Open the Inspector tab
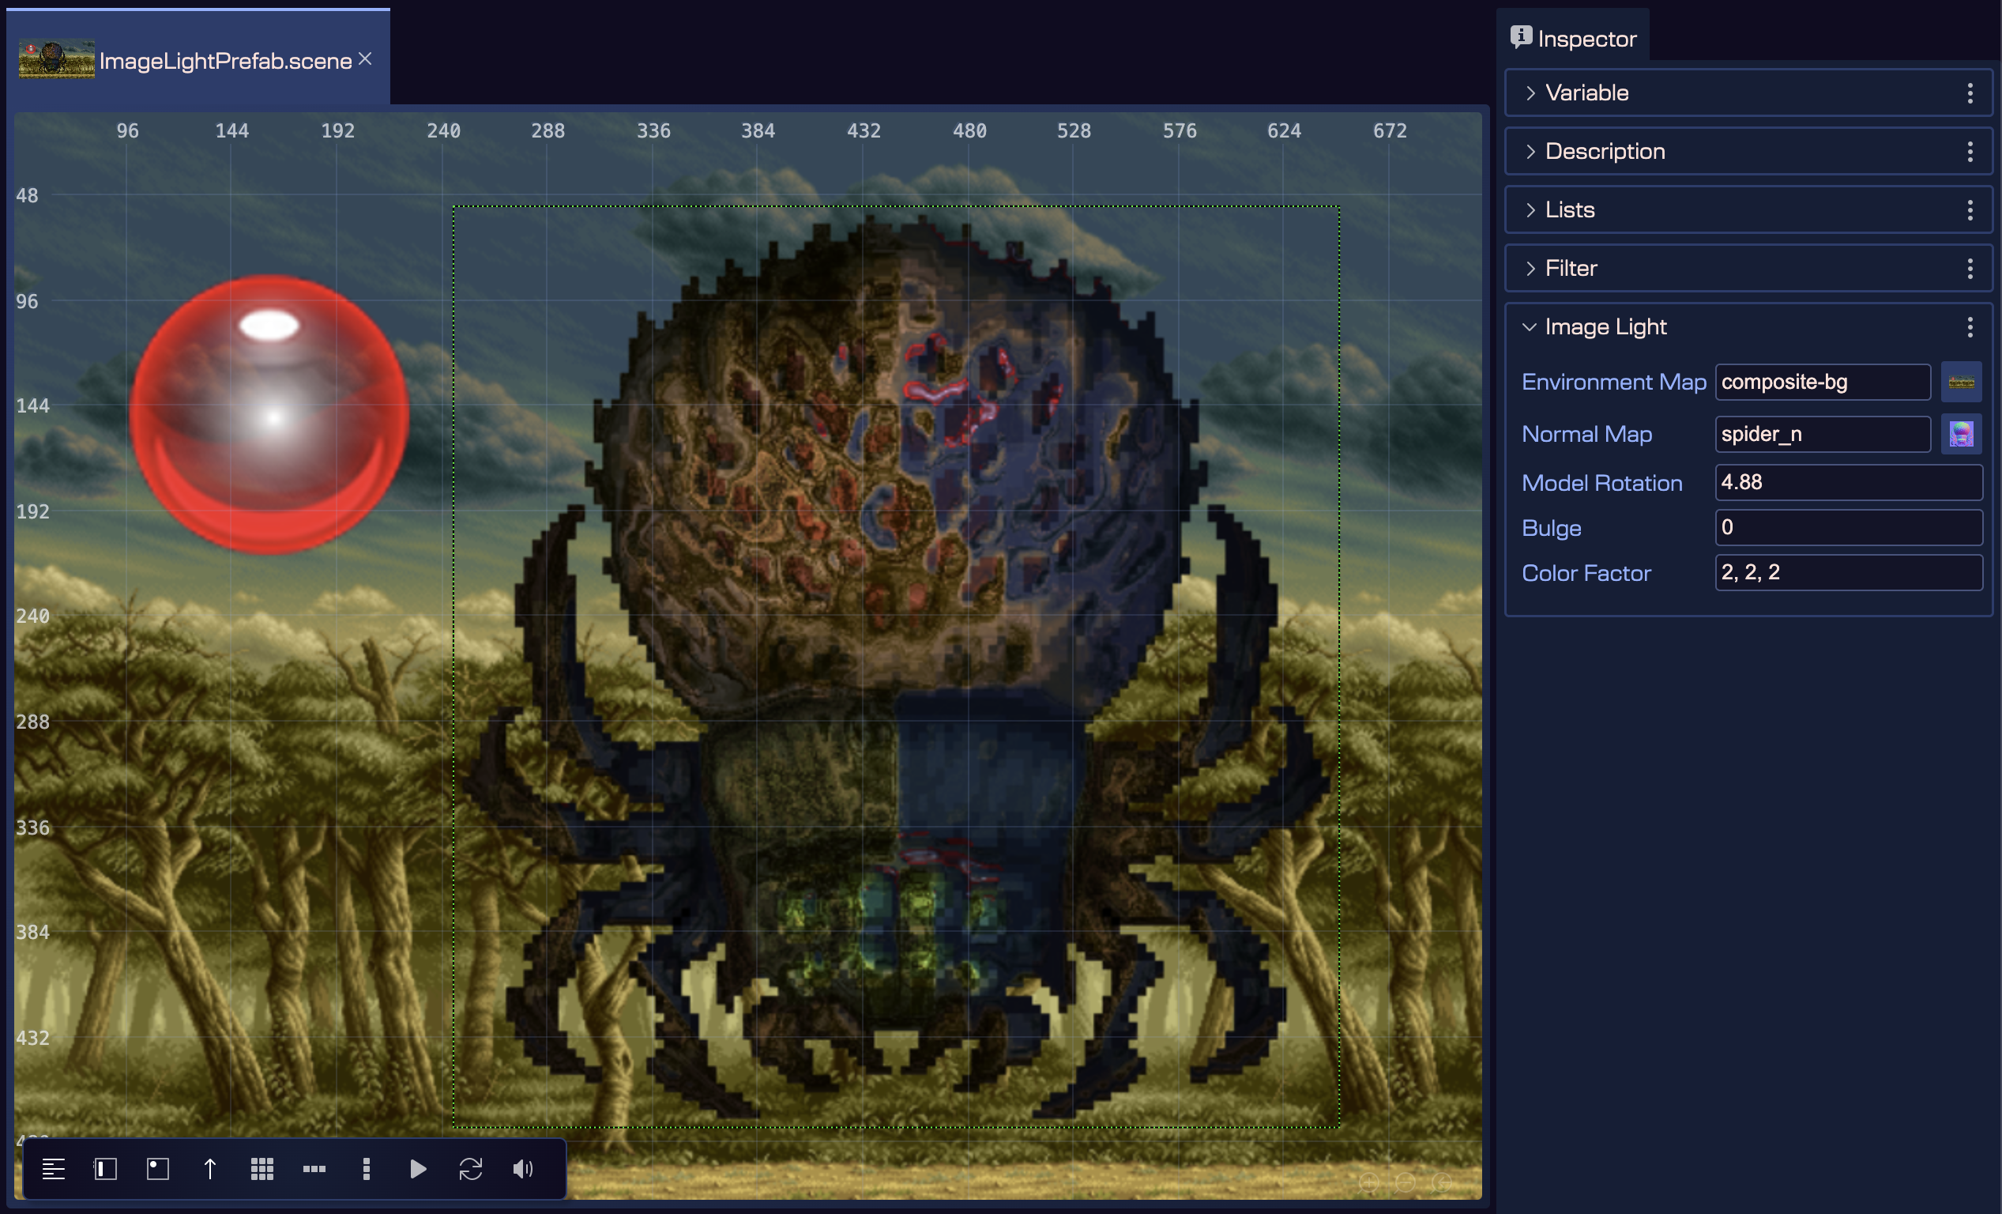Viewport: 2002px width, 1214px height. [1573, 38]
